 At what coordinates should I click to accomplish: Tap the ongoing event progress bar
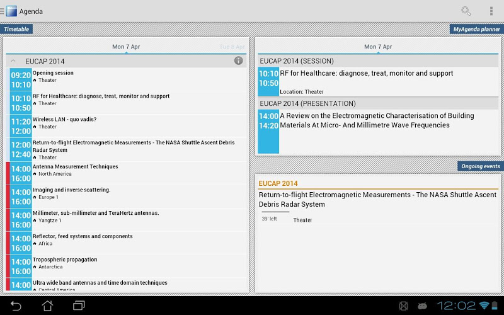pyautogui.click(x=275, y=212)
